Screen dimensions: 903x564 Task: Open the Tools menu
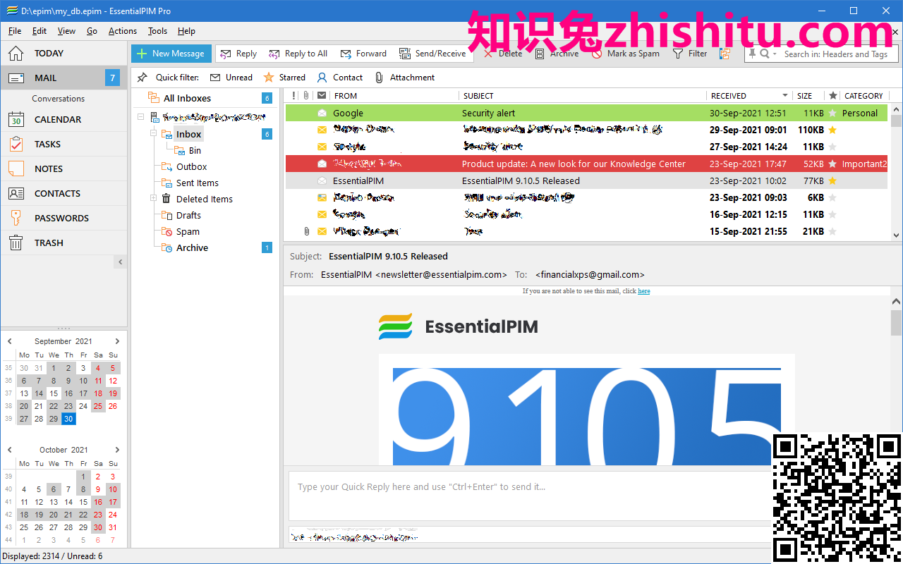(x=158, y=31)
